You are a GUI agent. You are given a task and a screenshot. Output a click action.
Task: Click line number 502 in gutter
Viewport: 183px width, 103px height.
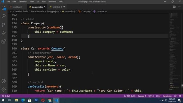(x=14, y=57)
